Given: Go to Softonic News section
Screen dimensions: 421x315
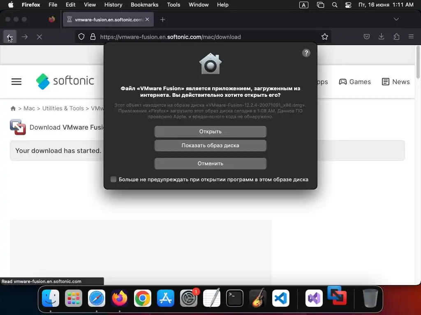Looking at the screenshot, I should tap(396, 82).
